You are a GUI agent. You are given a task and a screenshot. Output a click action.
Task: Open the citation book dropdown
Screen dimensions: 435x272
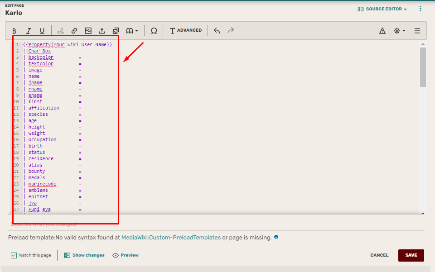click(x=132, y=31)
